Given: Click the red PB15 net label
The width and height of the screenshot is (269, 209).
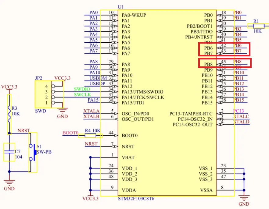Looking at the screenshot, I should 239,100.
